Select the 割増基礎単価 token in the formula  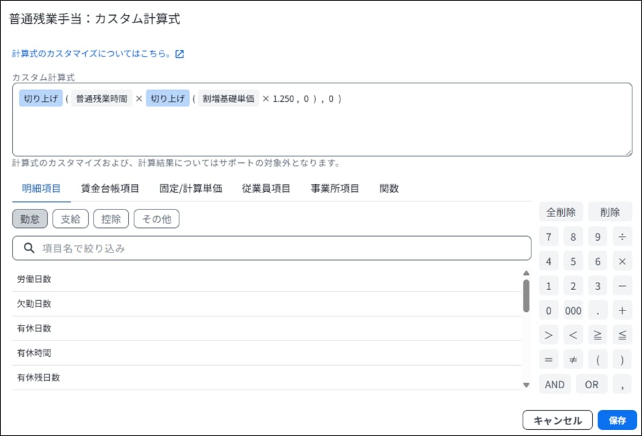(228, 99)
